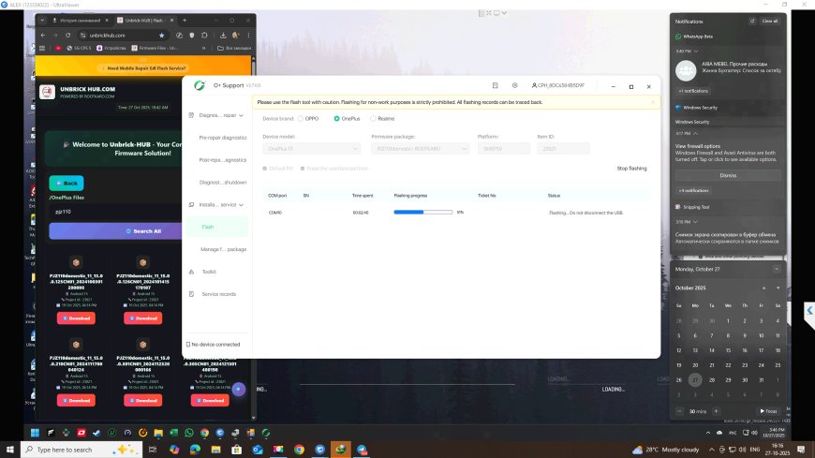This screenshot has width=815, height=458.
Task: Click the Toolkit sidebar icon
Action: (x=191, y=272)
